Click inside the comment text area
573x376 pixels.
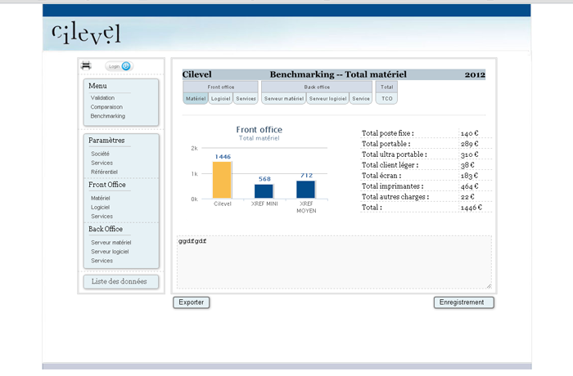tap(334, 263)
